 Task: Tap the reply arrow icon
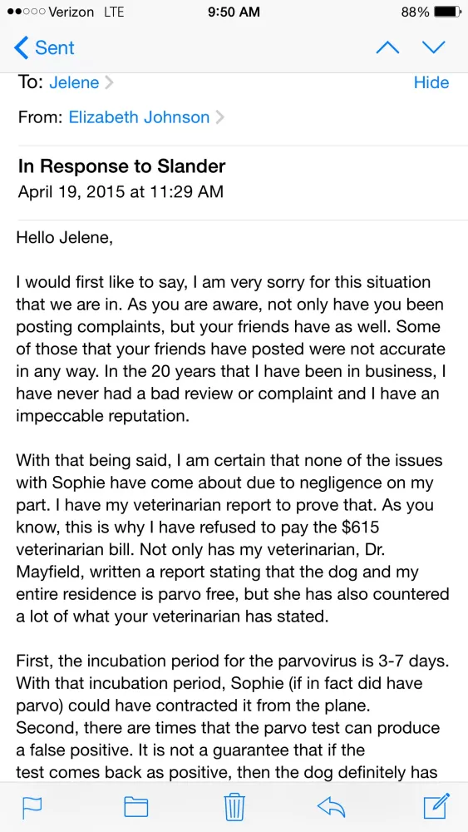click(x=331, y=807)
